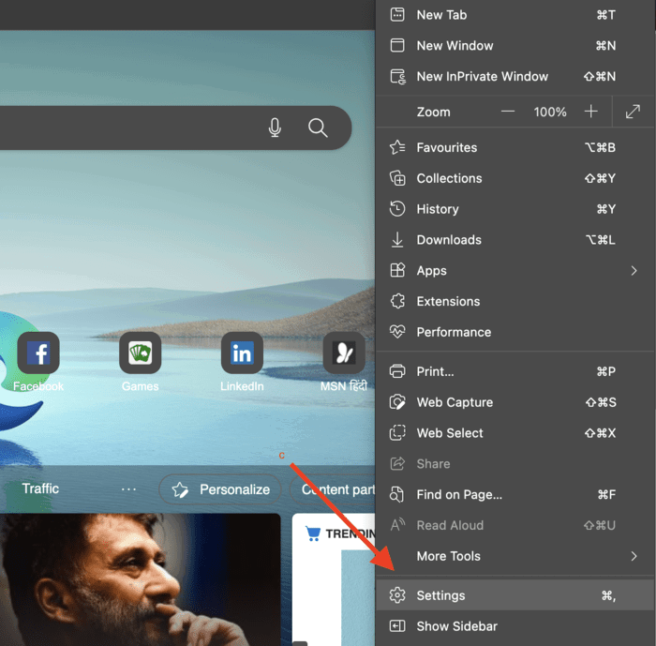Image resolution: width=656 pixels, height=646 pixels.
Task: Click the Extensions puzzle icon
Action: click(x=397, y=301)
